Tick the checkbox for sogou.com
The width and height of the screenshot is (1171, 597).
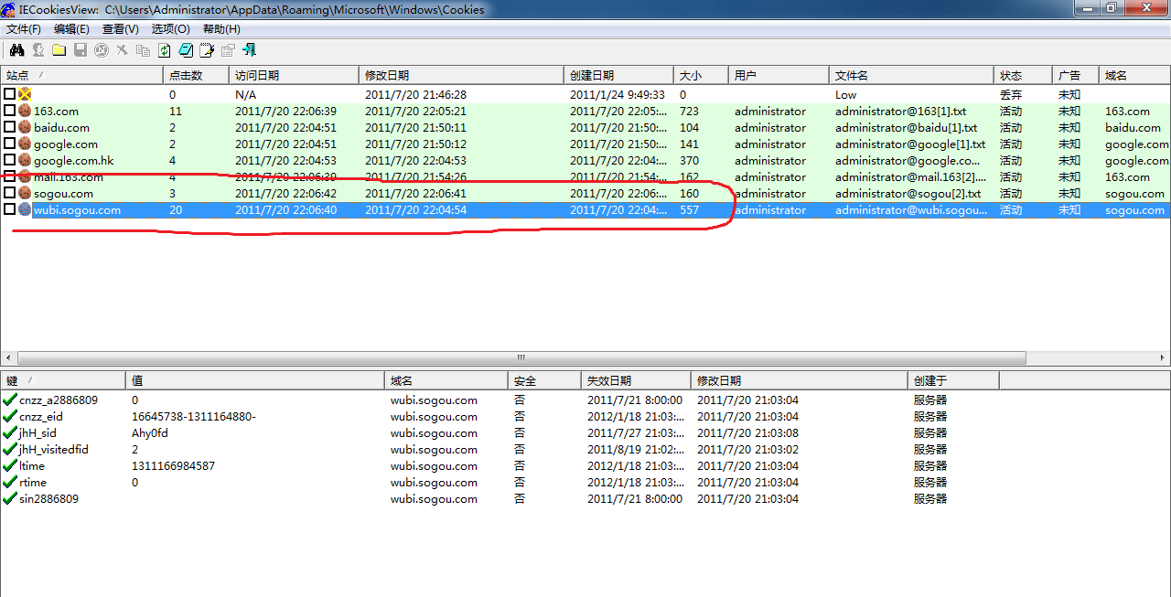click(x=9, y=193)
